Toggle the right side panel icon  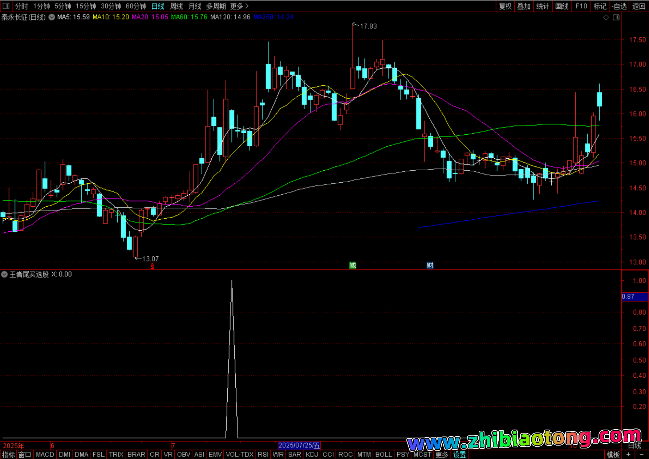(616, 17)
